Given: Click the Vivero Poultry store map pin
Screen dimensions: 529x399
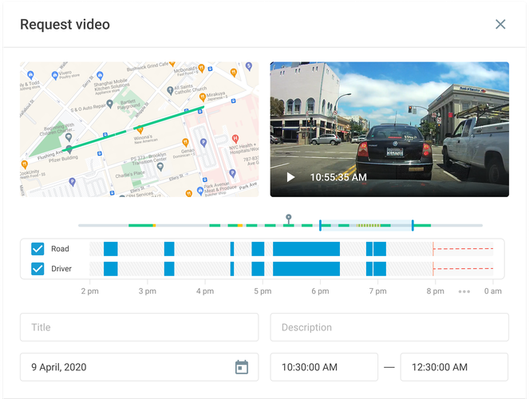Looking at the screenshot, I should [x=54, y=76].
